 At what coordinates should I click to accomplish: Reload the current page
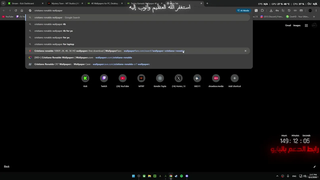(x=16, y=10)
